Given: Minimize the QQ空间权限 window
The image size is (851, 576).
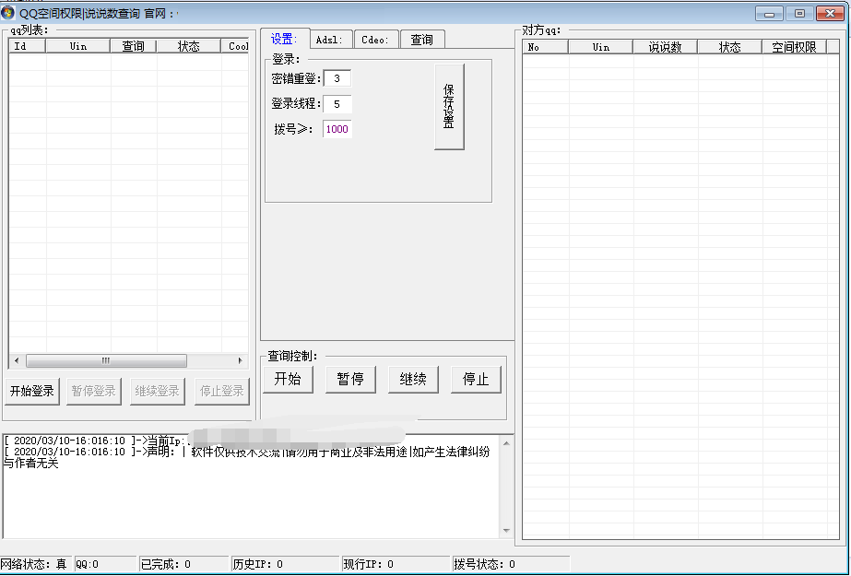Looking at the screenshot, I should (769, 14).
